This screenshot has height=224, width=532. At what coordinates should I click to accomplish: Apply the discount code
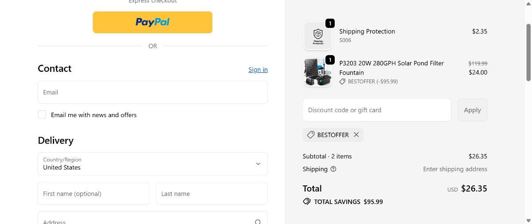pos(472,110)
